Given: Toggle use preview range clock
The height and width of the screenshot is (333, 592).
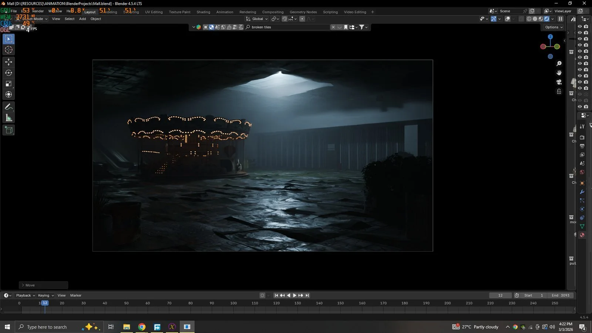Looking at the screenshot, I should tap(517, 296).
